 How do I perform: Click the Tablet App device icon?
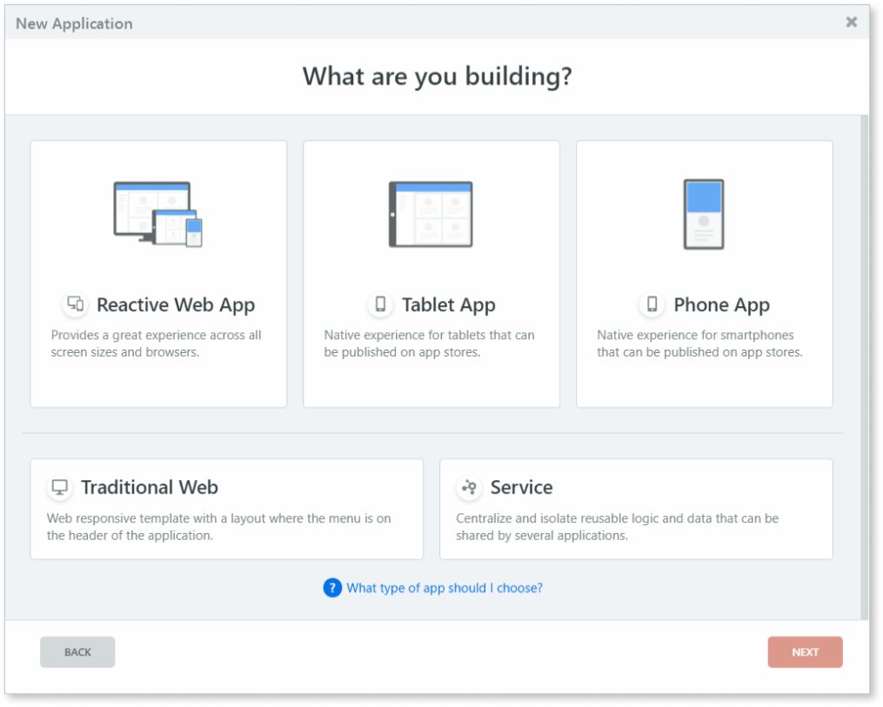(x=379, y=304)
